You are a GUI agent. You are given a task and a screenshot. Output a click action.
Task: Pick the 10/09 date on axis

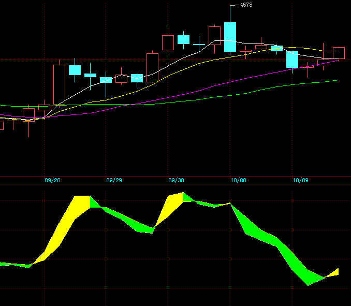click(301, 181)
